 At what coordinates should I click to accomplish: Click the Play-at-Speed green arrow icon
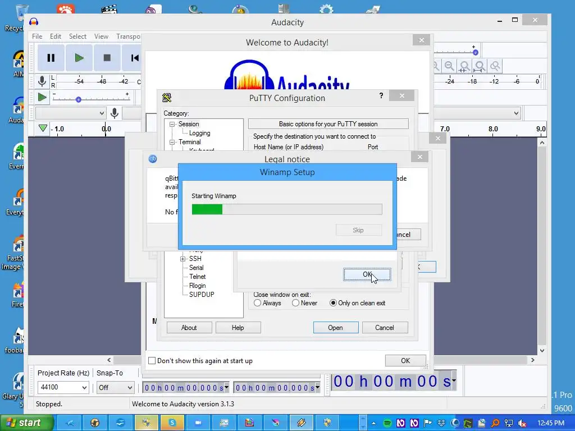pos(42,98)
